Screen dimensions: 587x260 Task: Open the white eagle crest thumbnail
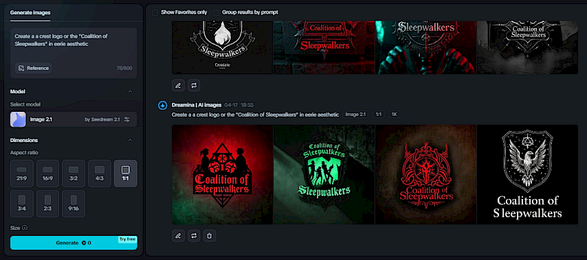[527, 175]
